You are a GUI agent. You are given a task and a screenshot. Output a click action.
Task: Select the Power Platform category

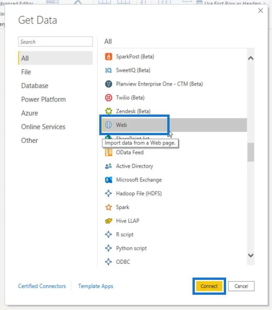coord(44,99)
